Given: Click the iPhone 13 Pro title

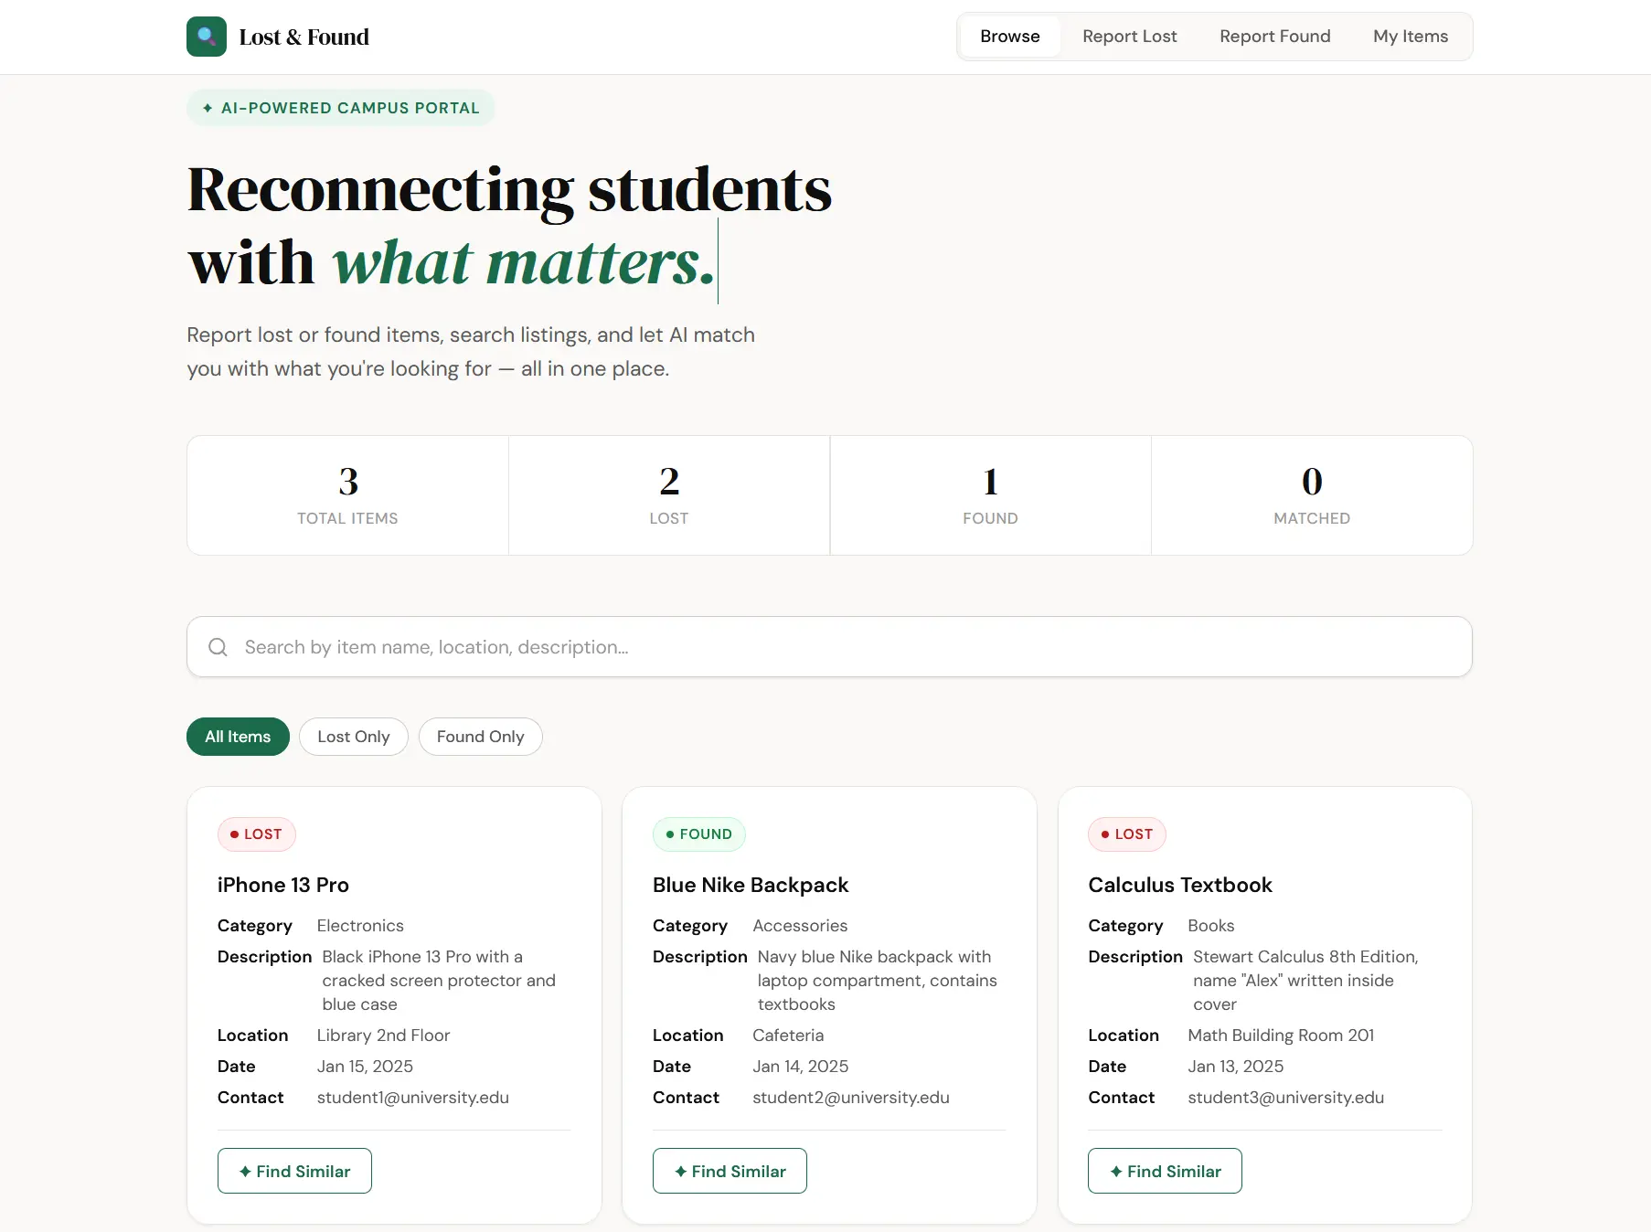Looking at the screenshot, I should tap(283, 885).
